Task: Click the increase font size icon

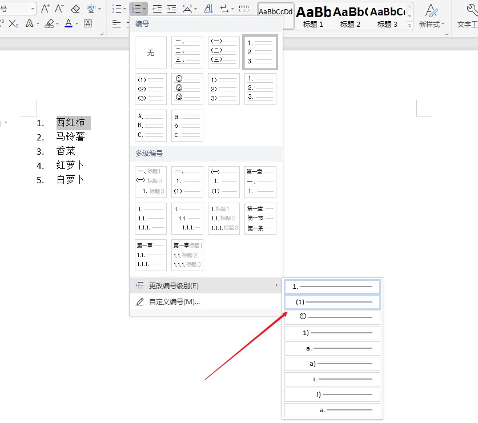Action: [x=45, y=9]
